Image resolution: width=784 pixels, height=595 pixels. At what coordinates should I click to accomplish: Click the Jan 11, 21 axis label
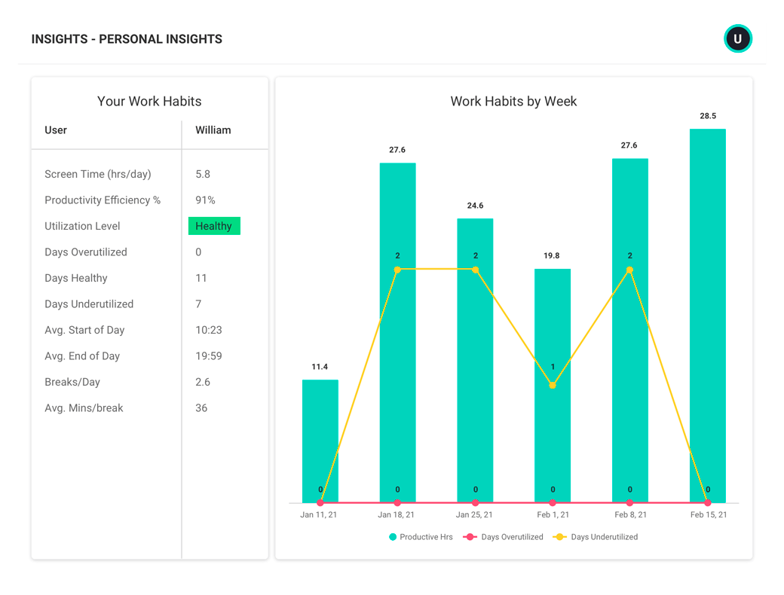pos(318,514)
